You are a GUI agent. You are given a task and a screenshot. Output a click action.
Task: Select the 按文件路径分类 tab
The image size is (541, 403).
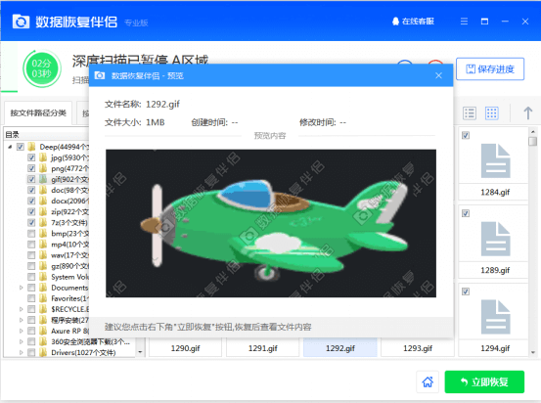(38, 112)
